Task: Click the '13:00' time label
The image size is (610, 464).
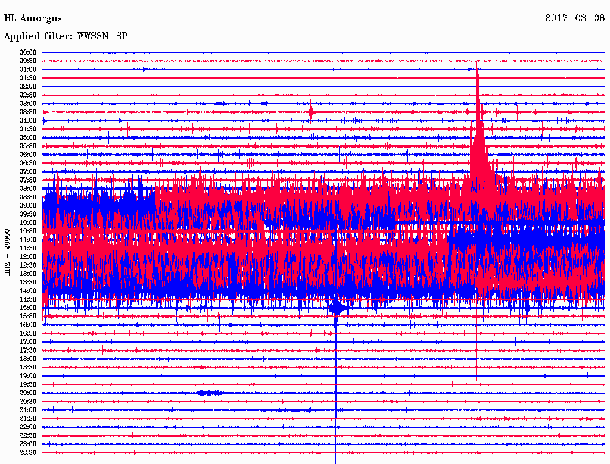Action: [28, 274]
